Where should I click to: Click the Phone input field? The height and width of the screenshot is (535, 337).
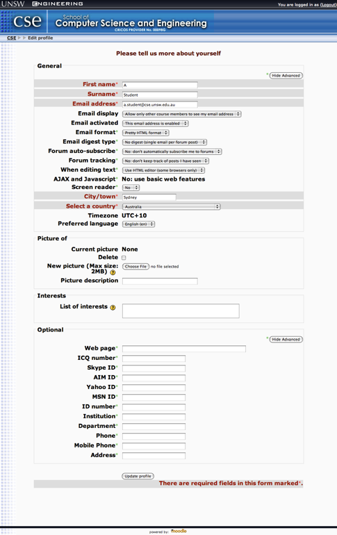pyautogui.click(x=154, y=436)
